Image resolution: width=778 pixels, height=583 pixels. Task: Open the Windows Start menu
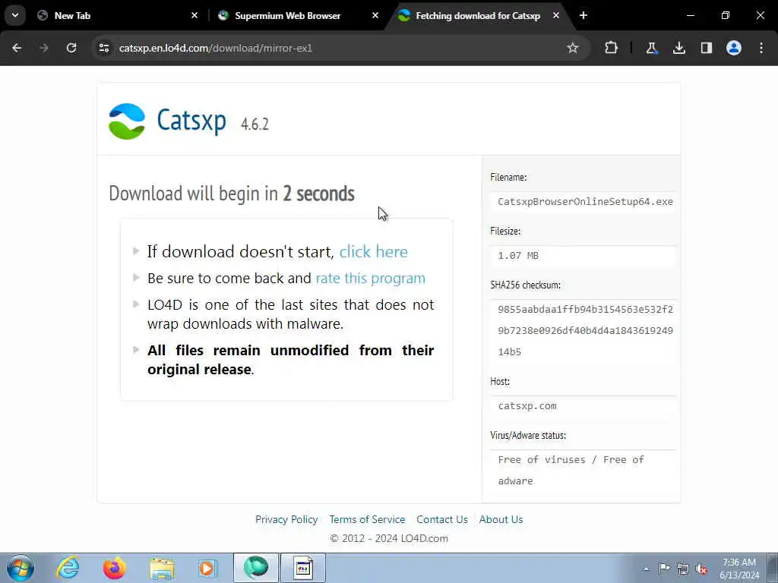click(x=21, y=568)
